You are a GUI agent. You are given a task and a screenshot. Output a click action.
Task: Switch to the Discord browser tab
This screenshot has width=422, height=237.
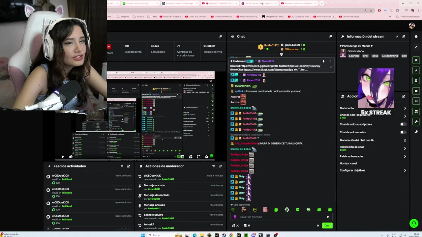(x=258, y=3)
